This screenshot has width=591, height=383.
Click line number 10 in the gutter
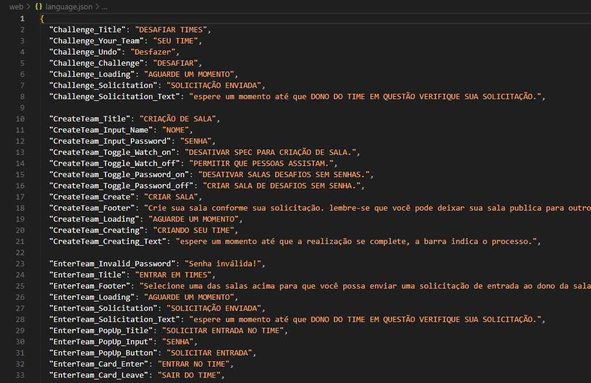tap(21, 118)
